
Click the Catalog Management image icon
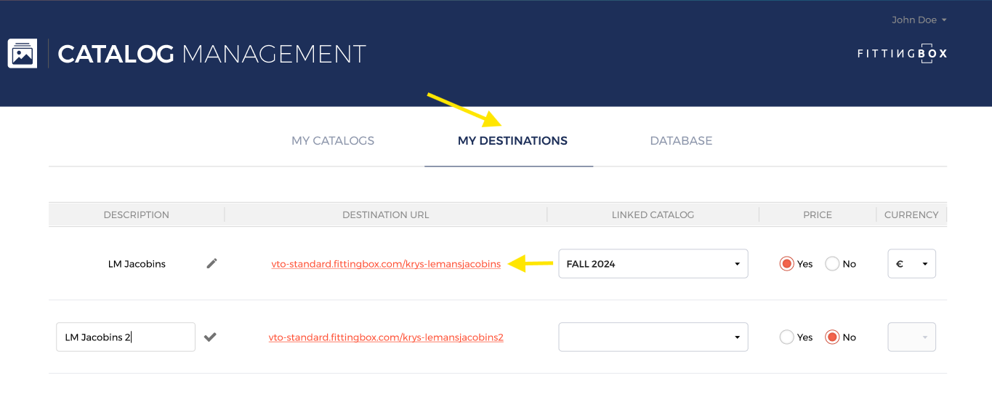click(x=23, y=54)
